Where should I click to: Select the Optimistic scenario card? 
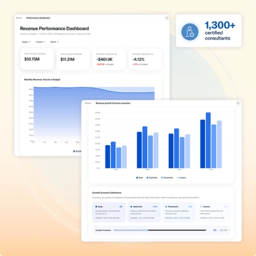(x=144, y=212)
